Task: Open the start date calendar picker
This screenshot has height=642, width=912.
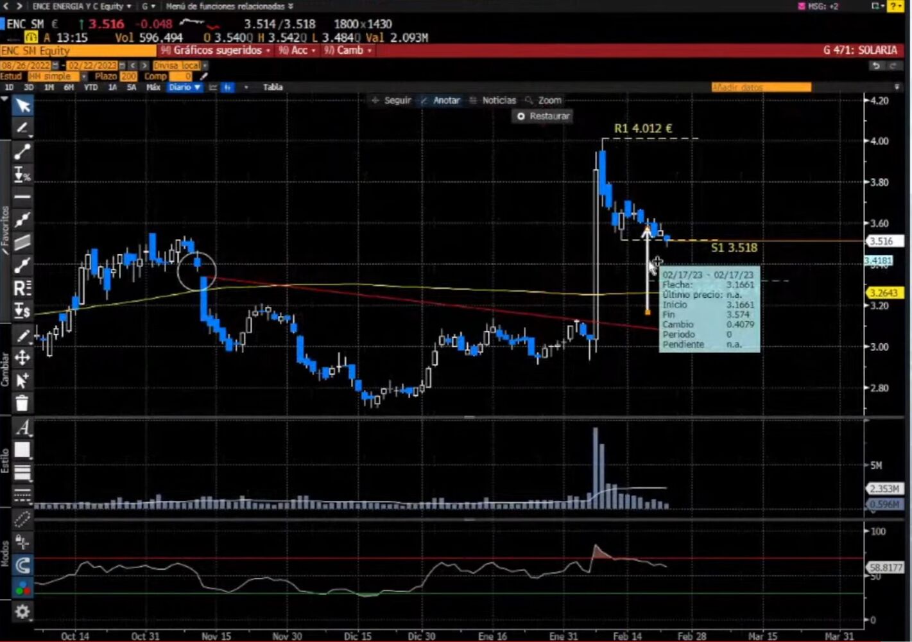Action: click(x=55, y=65)
